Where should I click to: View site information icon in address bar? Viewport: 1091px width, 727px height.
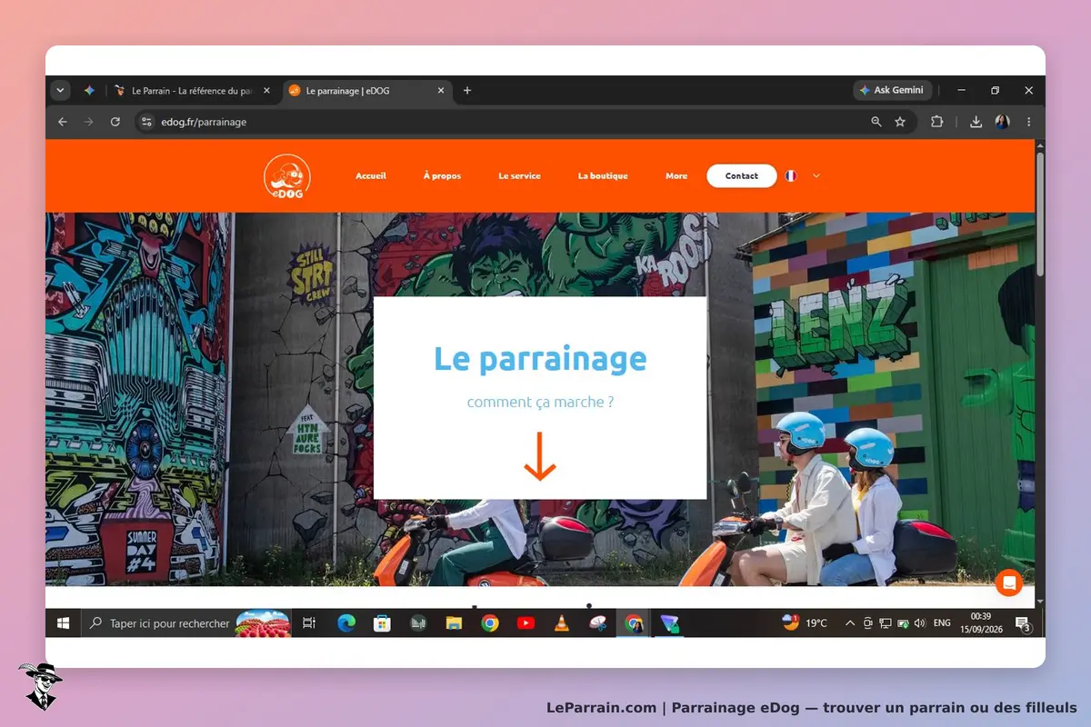click(x=146, y=122)
